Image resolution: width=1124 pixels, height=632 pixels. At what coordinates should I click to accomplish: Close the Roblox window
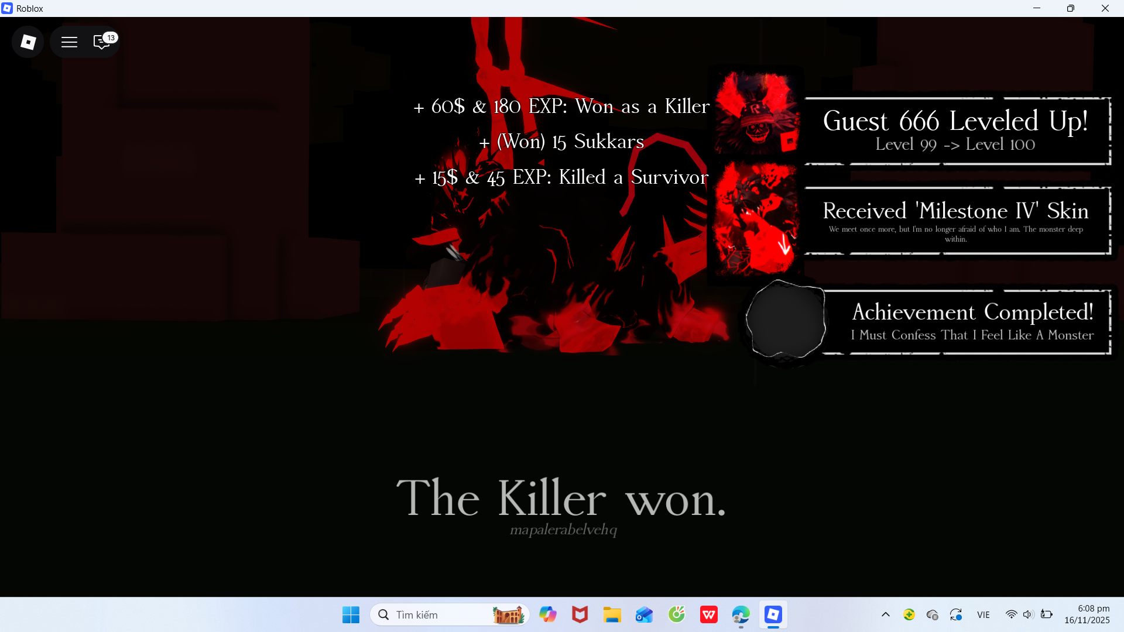(1105, 8)
